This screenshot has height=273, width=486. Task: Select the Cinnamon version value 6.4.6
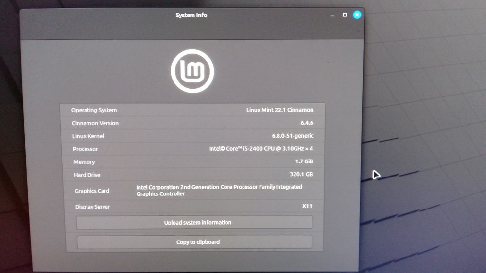click(x=307, y=123)
